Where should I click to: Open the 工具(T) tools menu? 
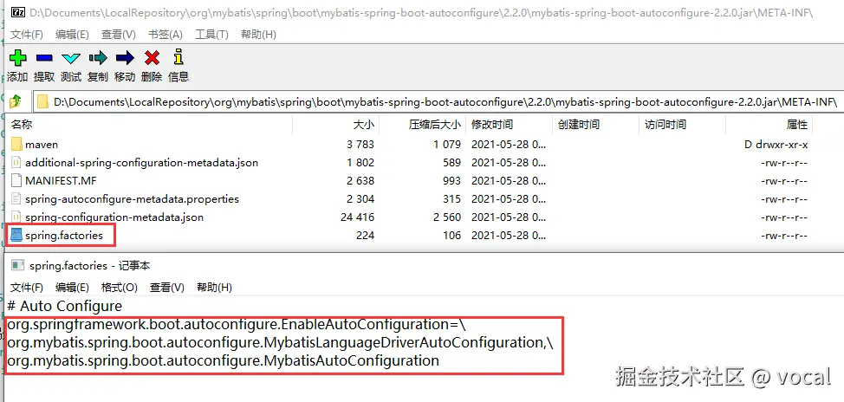(211, 35)
